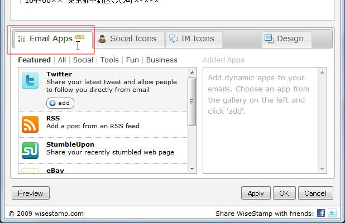Screen dimensions: 345x223
Task: Click the RSS feed icon
Action: click(30, 124)
